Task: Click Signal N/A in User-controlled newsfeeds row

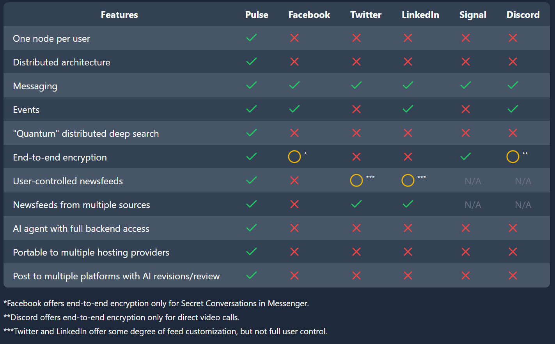Action: (473, 181)
